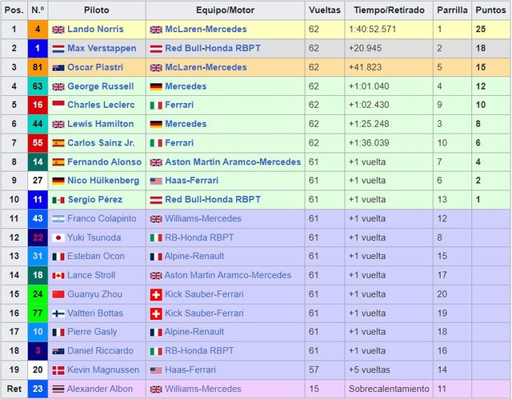Click the Thai flag beside Alexander Albon
Image resolution: width=512 pixels, height=399 pixels.
coord(58,389)
